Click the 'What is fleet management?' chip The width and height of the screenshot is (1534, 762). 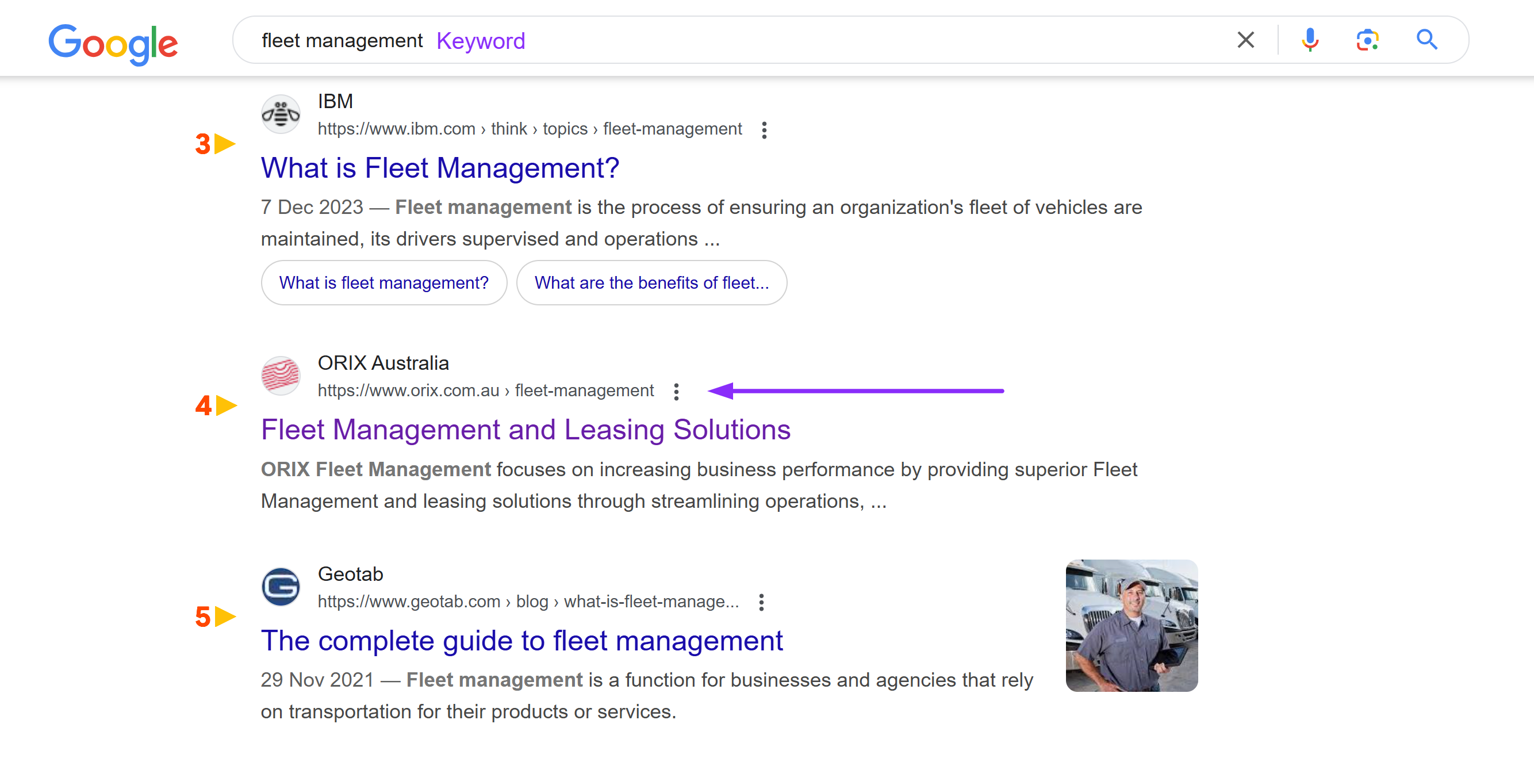click(384, 282)
